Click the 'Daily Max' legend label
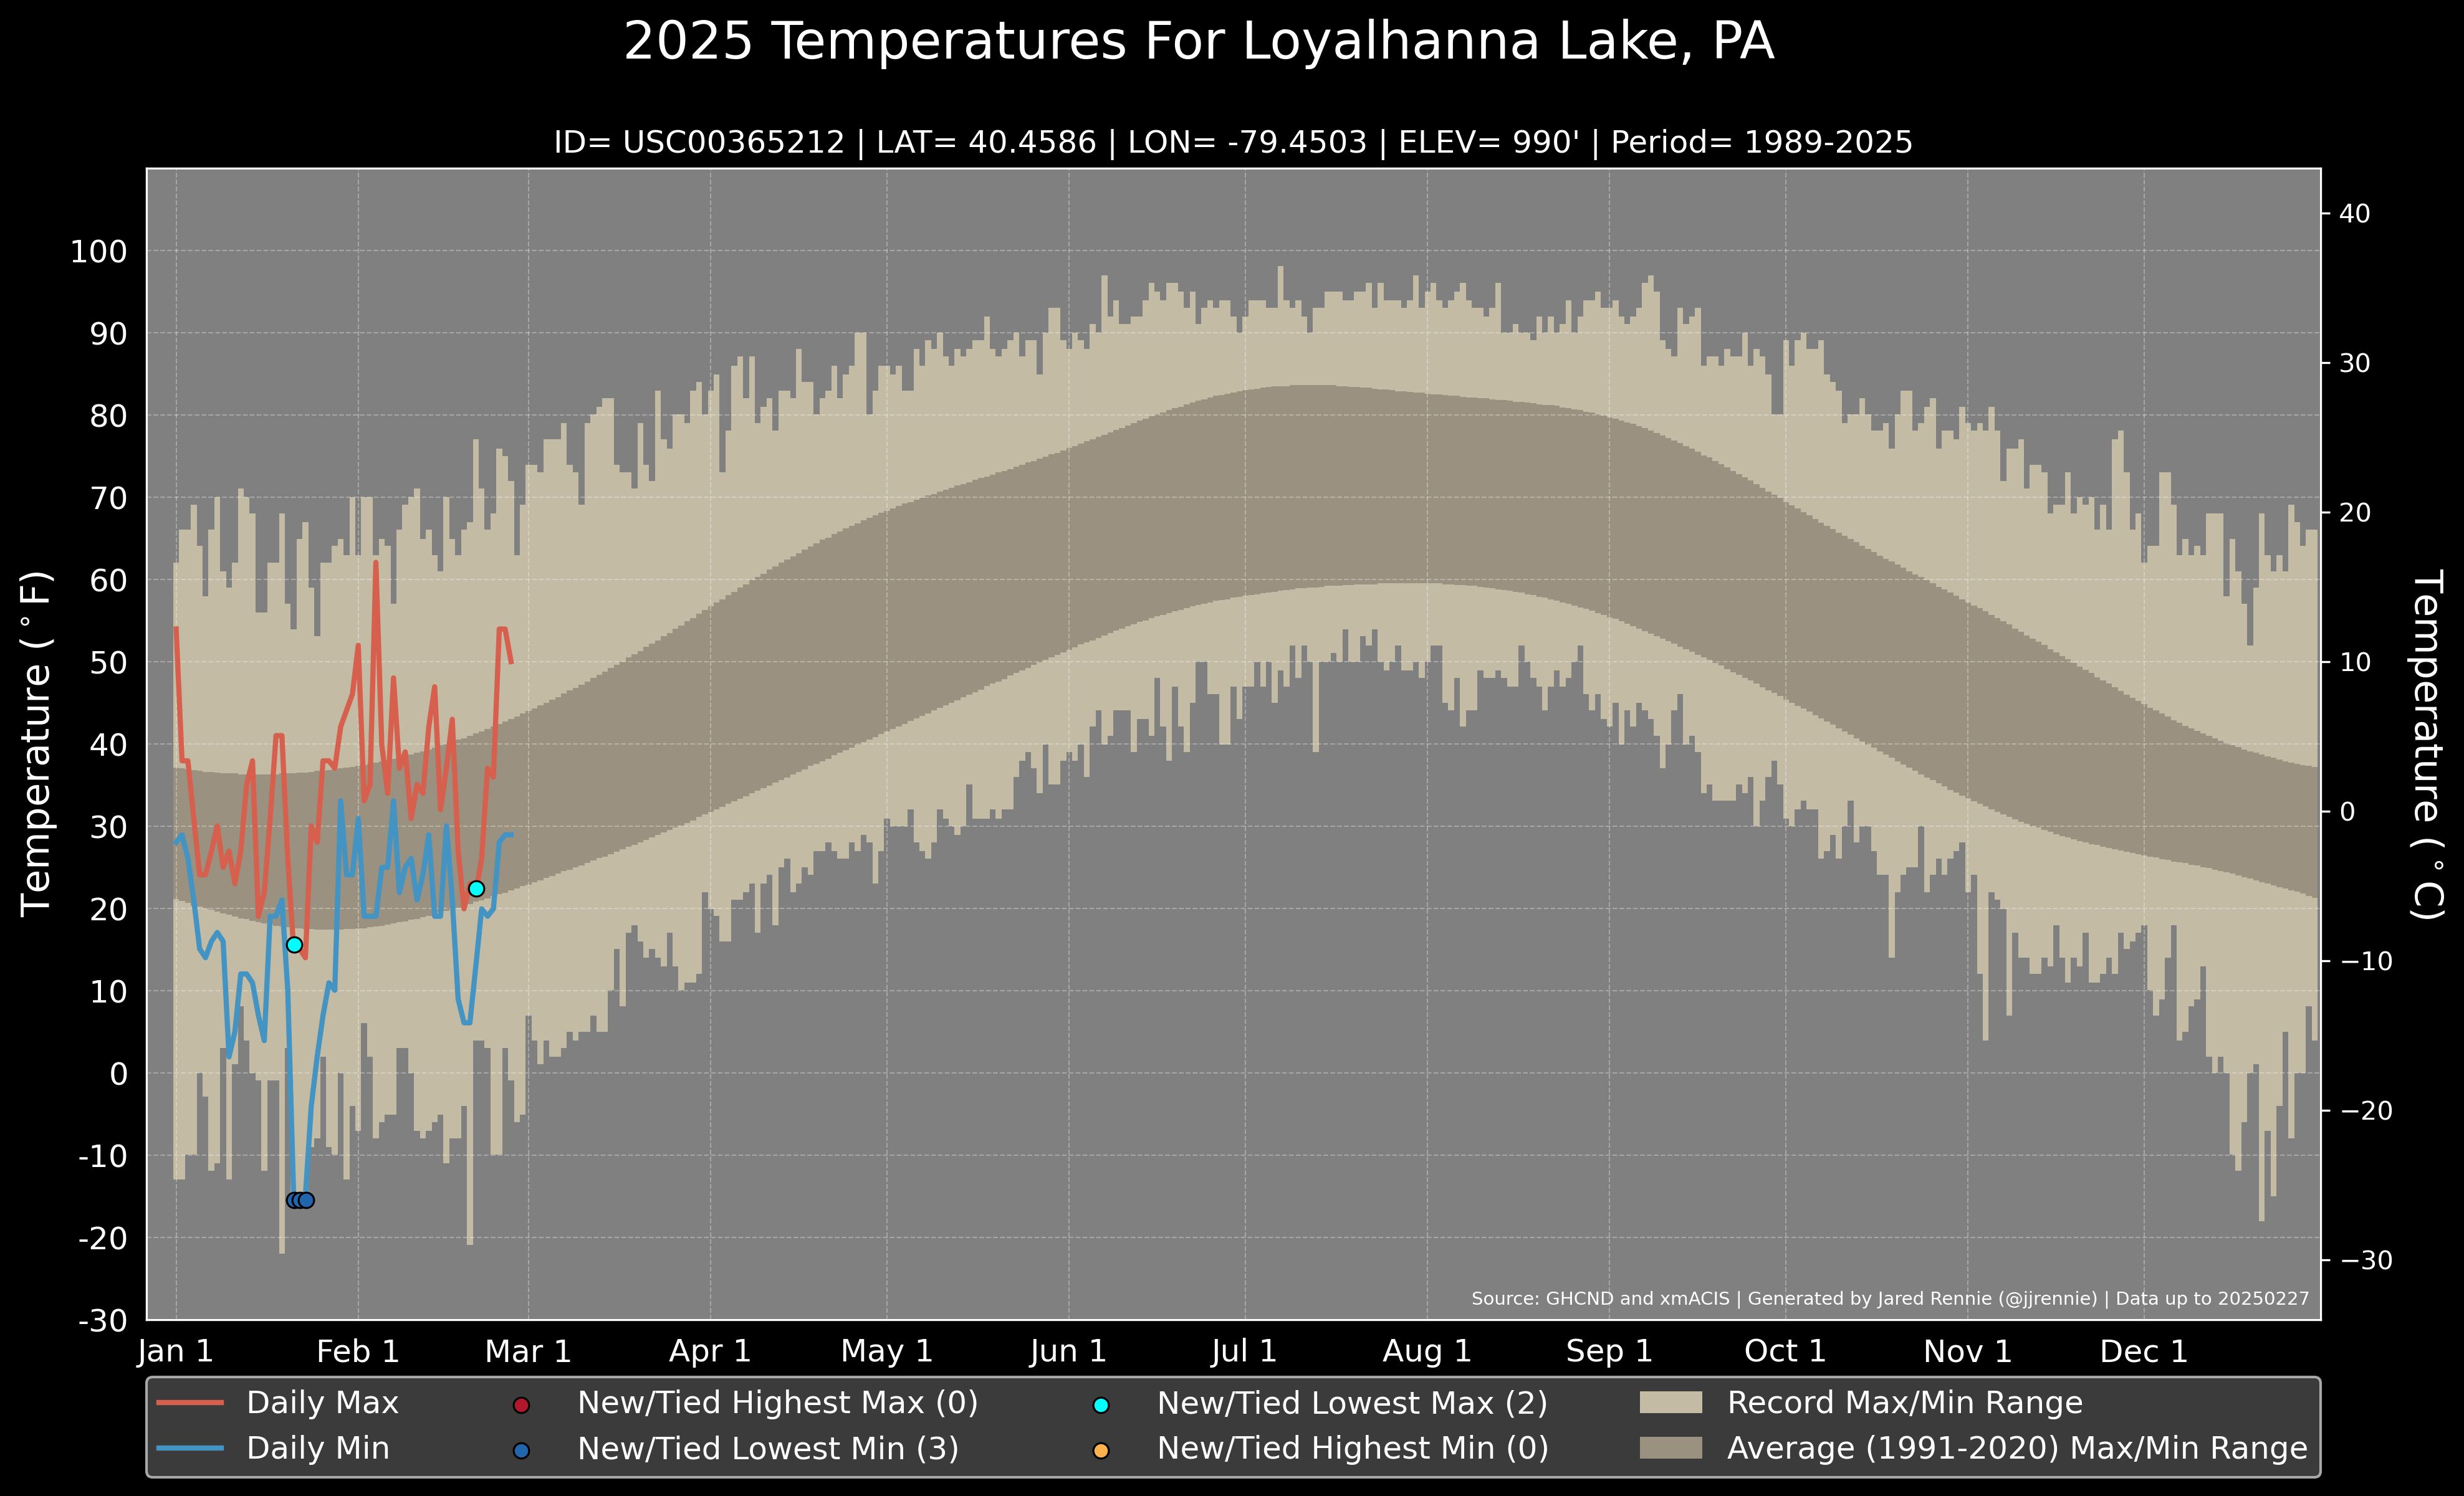2464x1496 pixels. pos(322,1403)
